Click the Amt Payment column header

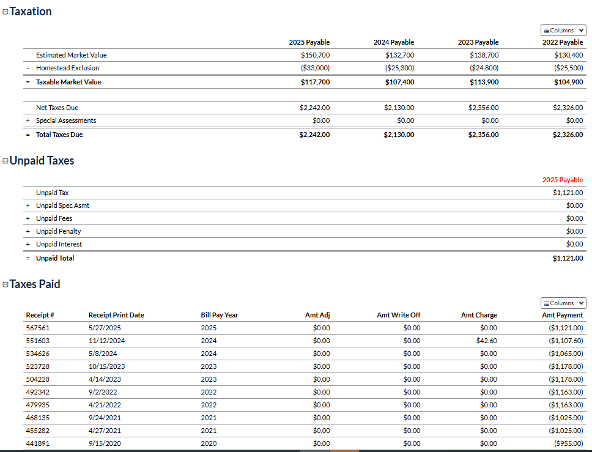(562, 315)
